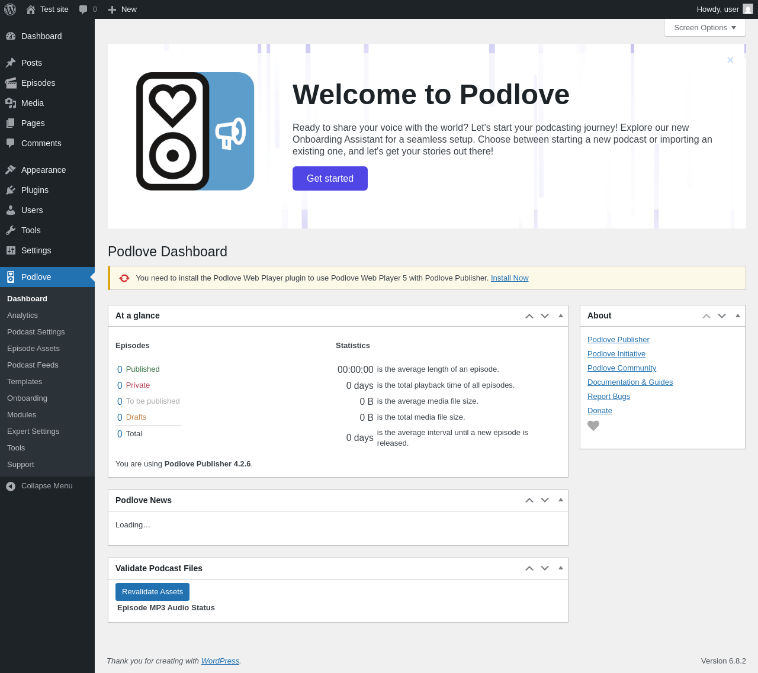
Task: Open the Report Bugs link
Action: tap(609, 397)
